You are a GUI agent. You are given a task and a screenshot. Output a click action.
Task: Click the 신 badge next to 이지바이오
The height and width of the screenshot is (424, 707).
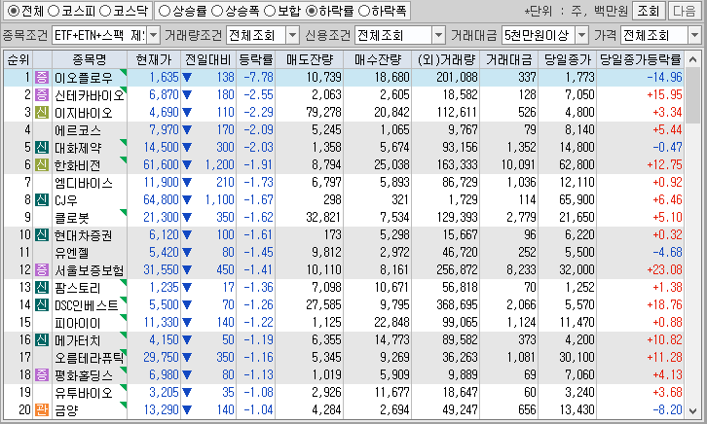(42, 112)
